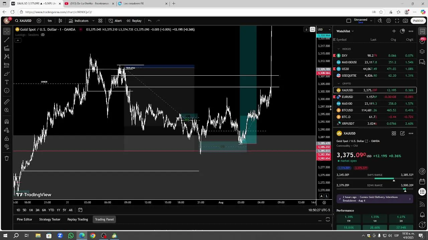The image size is (428, 240).
Task: Toggle magnet mode for drawings
Action: pos(7,122)
